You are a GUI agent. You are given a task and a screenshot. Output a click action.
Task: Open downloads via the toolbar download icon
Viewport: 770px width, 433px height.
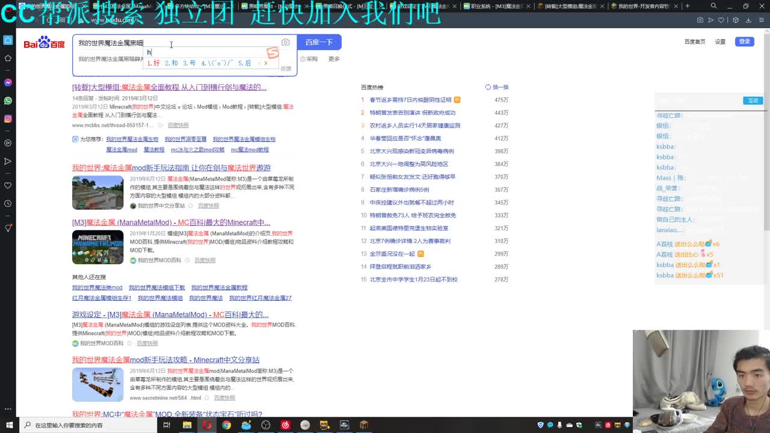click(748, 20)
